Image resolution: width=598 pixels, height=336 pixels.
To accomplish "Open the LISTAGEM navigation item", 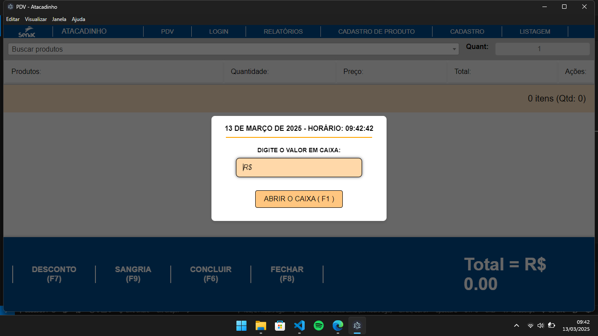I will [x=535, y=31].
